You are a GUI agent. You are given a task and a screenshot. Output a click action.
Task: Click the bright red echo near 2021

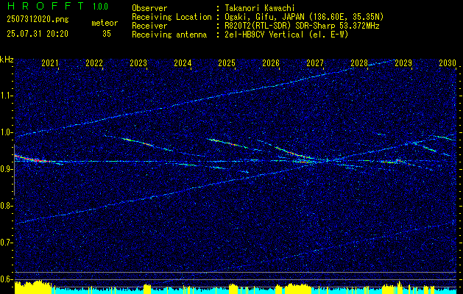[x=32, y=159]
